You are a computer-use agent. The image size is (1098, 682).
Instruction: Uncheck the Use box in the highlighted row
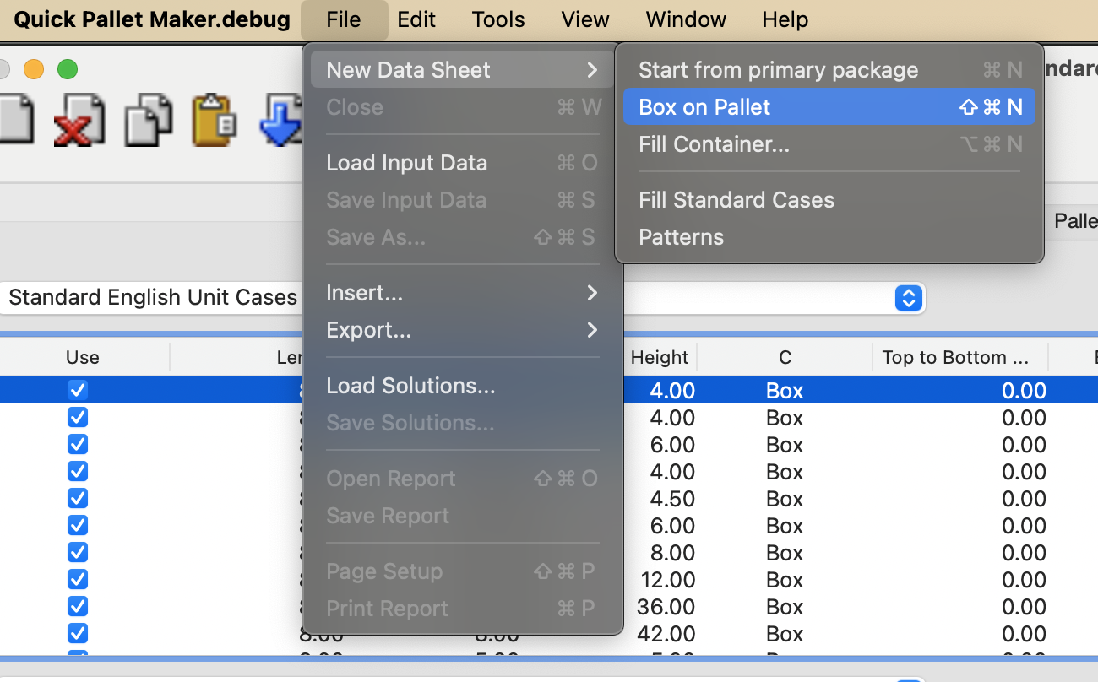tap(78, 390)
